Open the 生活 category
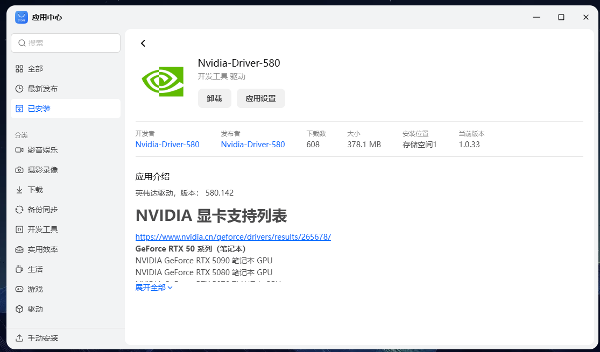The height and width of the screenshot is (352, 600). point(66,269)
